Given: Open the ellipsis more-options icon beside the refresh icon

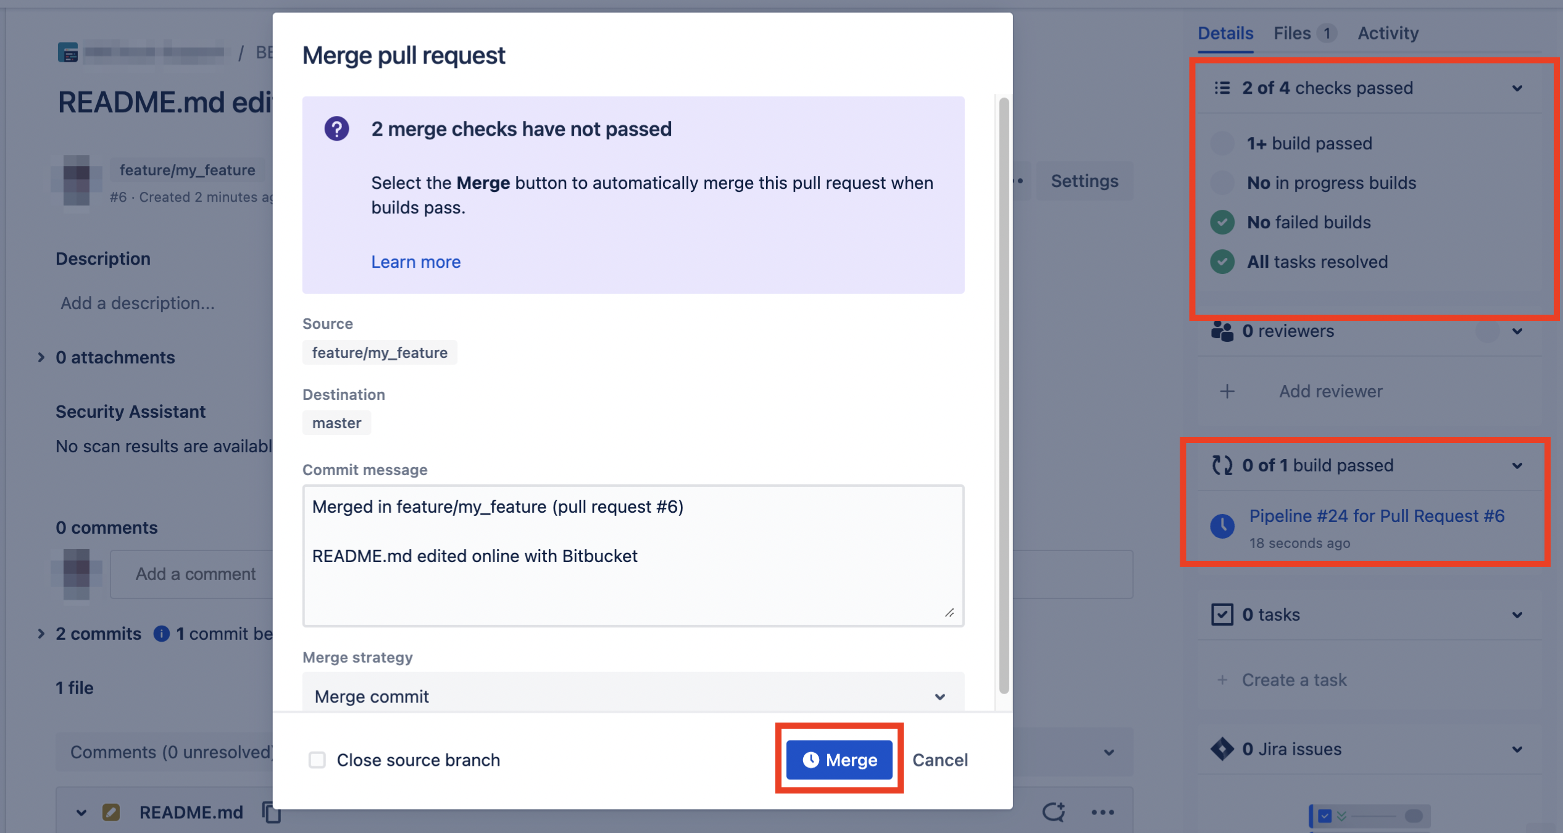Looking at the screenshot, I should point(1102,812).
